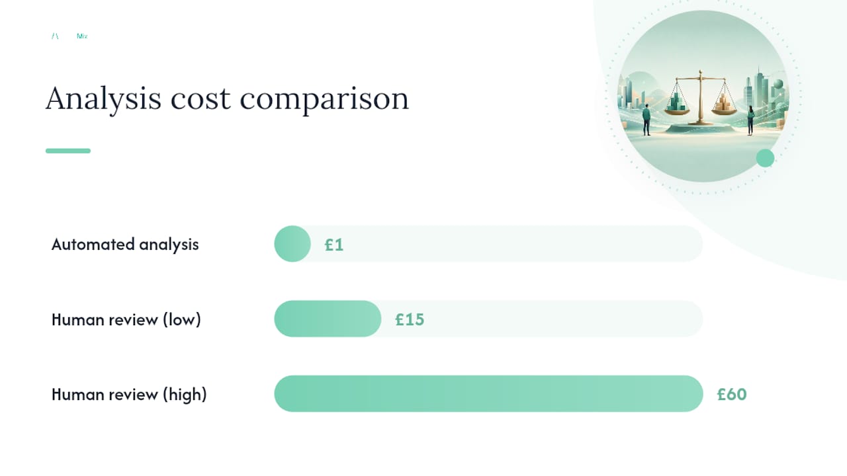Click the short green accent line under the title
Image resolution: width=847 pixels, height=476 pixels.
[x=68, y=151]
